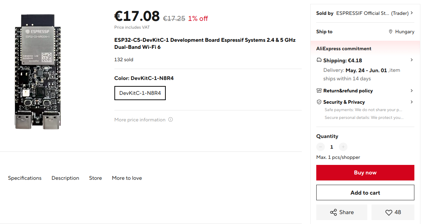Click the Return&refund policy box icon
Screen dimensions: 425x224
[x=319, y=91]
